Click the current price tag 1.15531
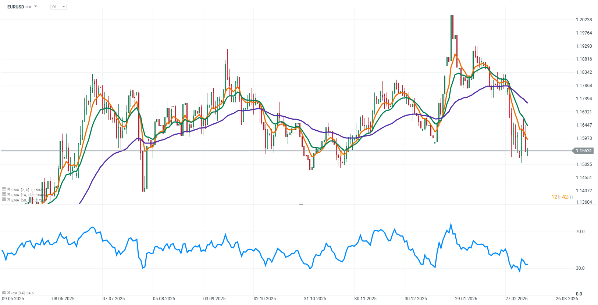Screen dimensions: 598x305 (583, 151)
